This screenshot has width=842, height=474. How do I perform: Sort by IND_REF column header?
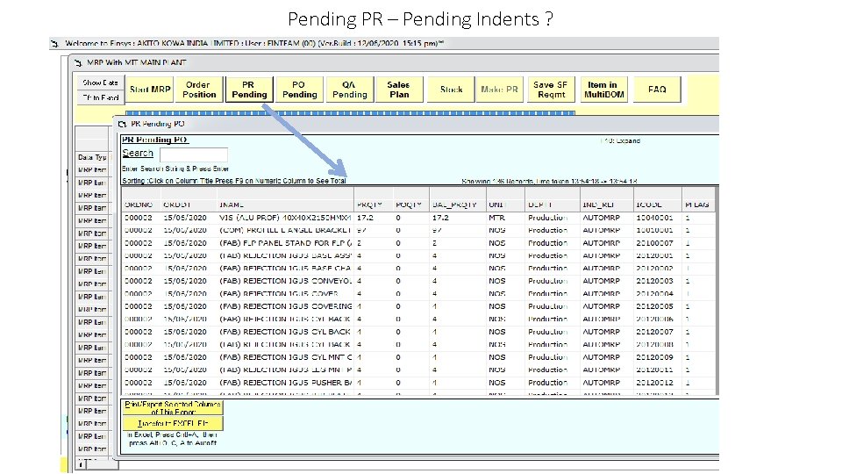pos(599,205)
